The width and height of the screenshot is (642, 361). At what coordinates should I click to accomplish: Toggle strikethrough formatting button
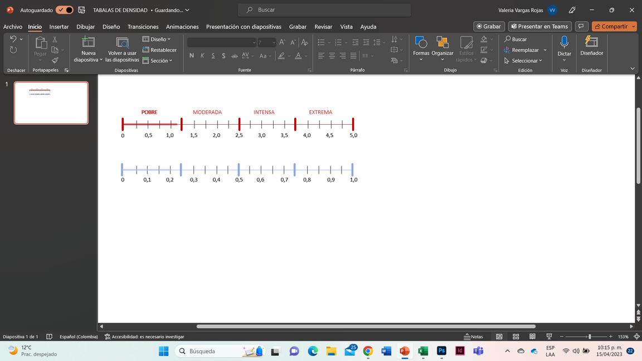tap(235, 56)
